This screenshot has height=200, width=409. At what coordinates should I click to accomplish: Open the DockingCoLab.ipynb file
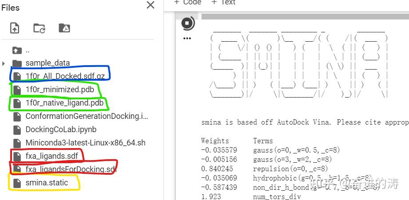click(x=61, y=129)
